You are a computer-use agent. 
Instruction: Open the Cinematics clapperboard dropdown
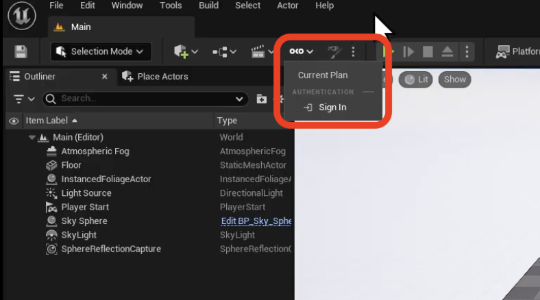coord(262,51)
